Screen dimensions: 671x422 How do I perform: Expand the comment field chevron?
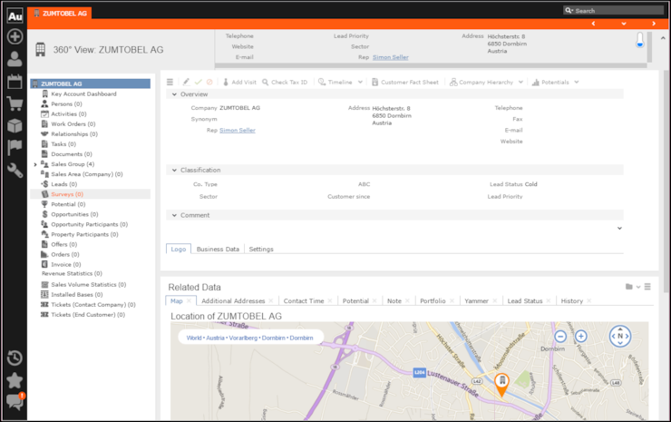[619, 229]
